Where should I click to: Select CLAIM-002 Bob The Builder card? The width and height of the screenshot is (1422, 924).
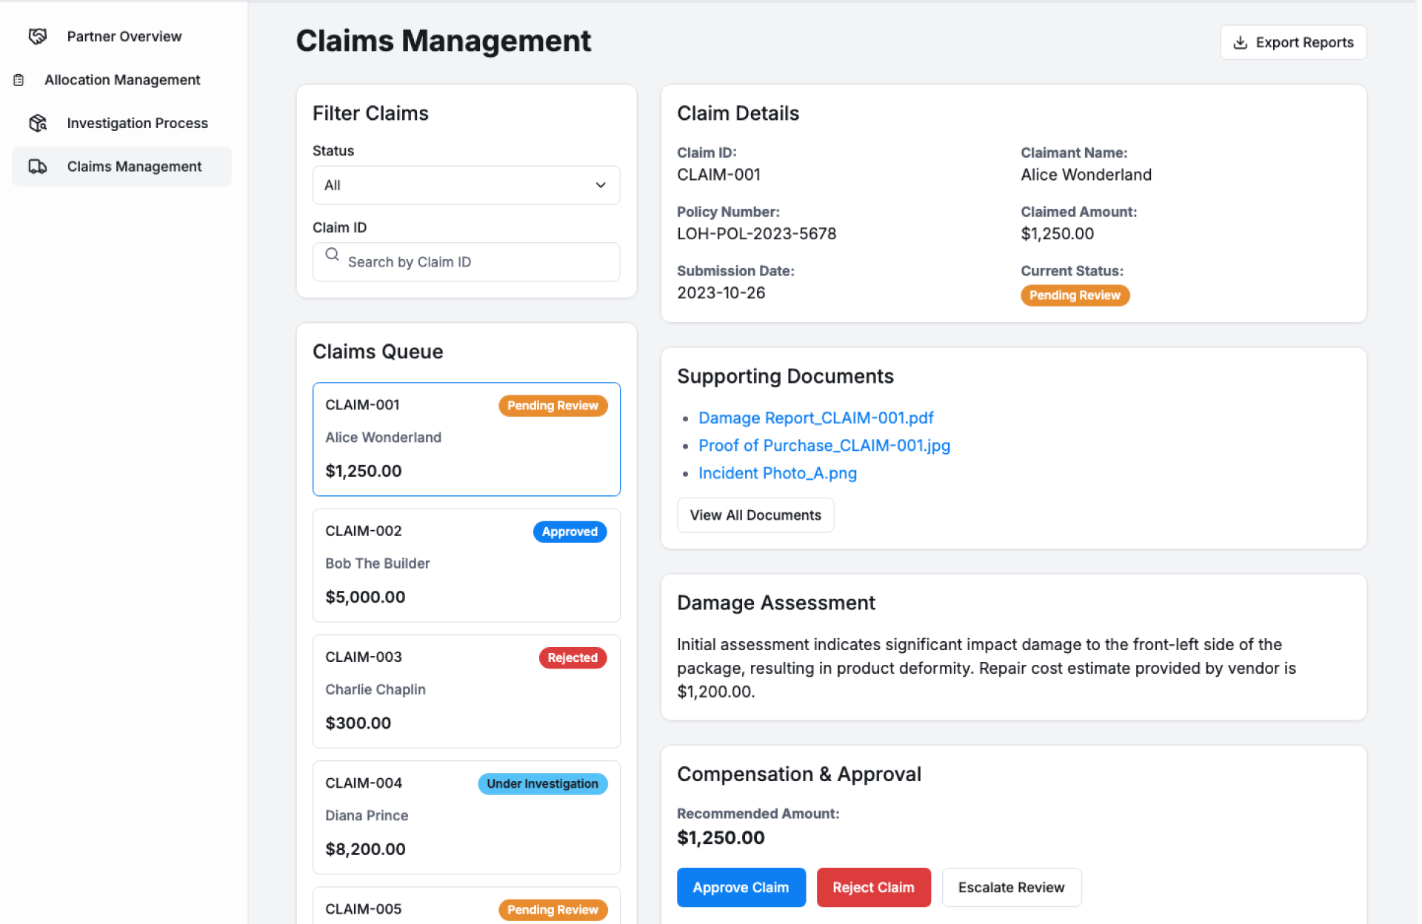pos(465,565)
